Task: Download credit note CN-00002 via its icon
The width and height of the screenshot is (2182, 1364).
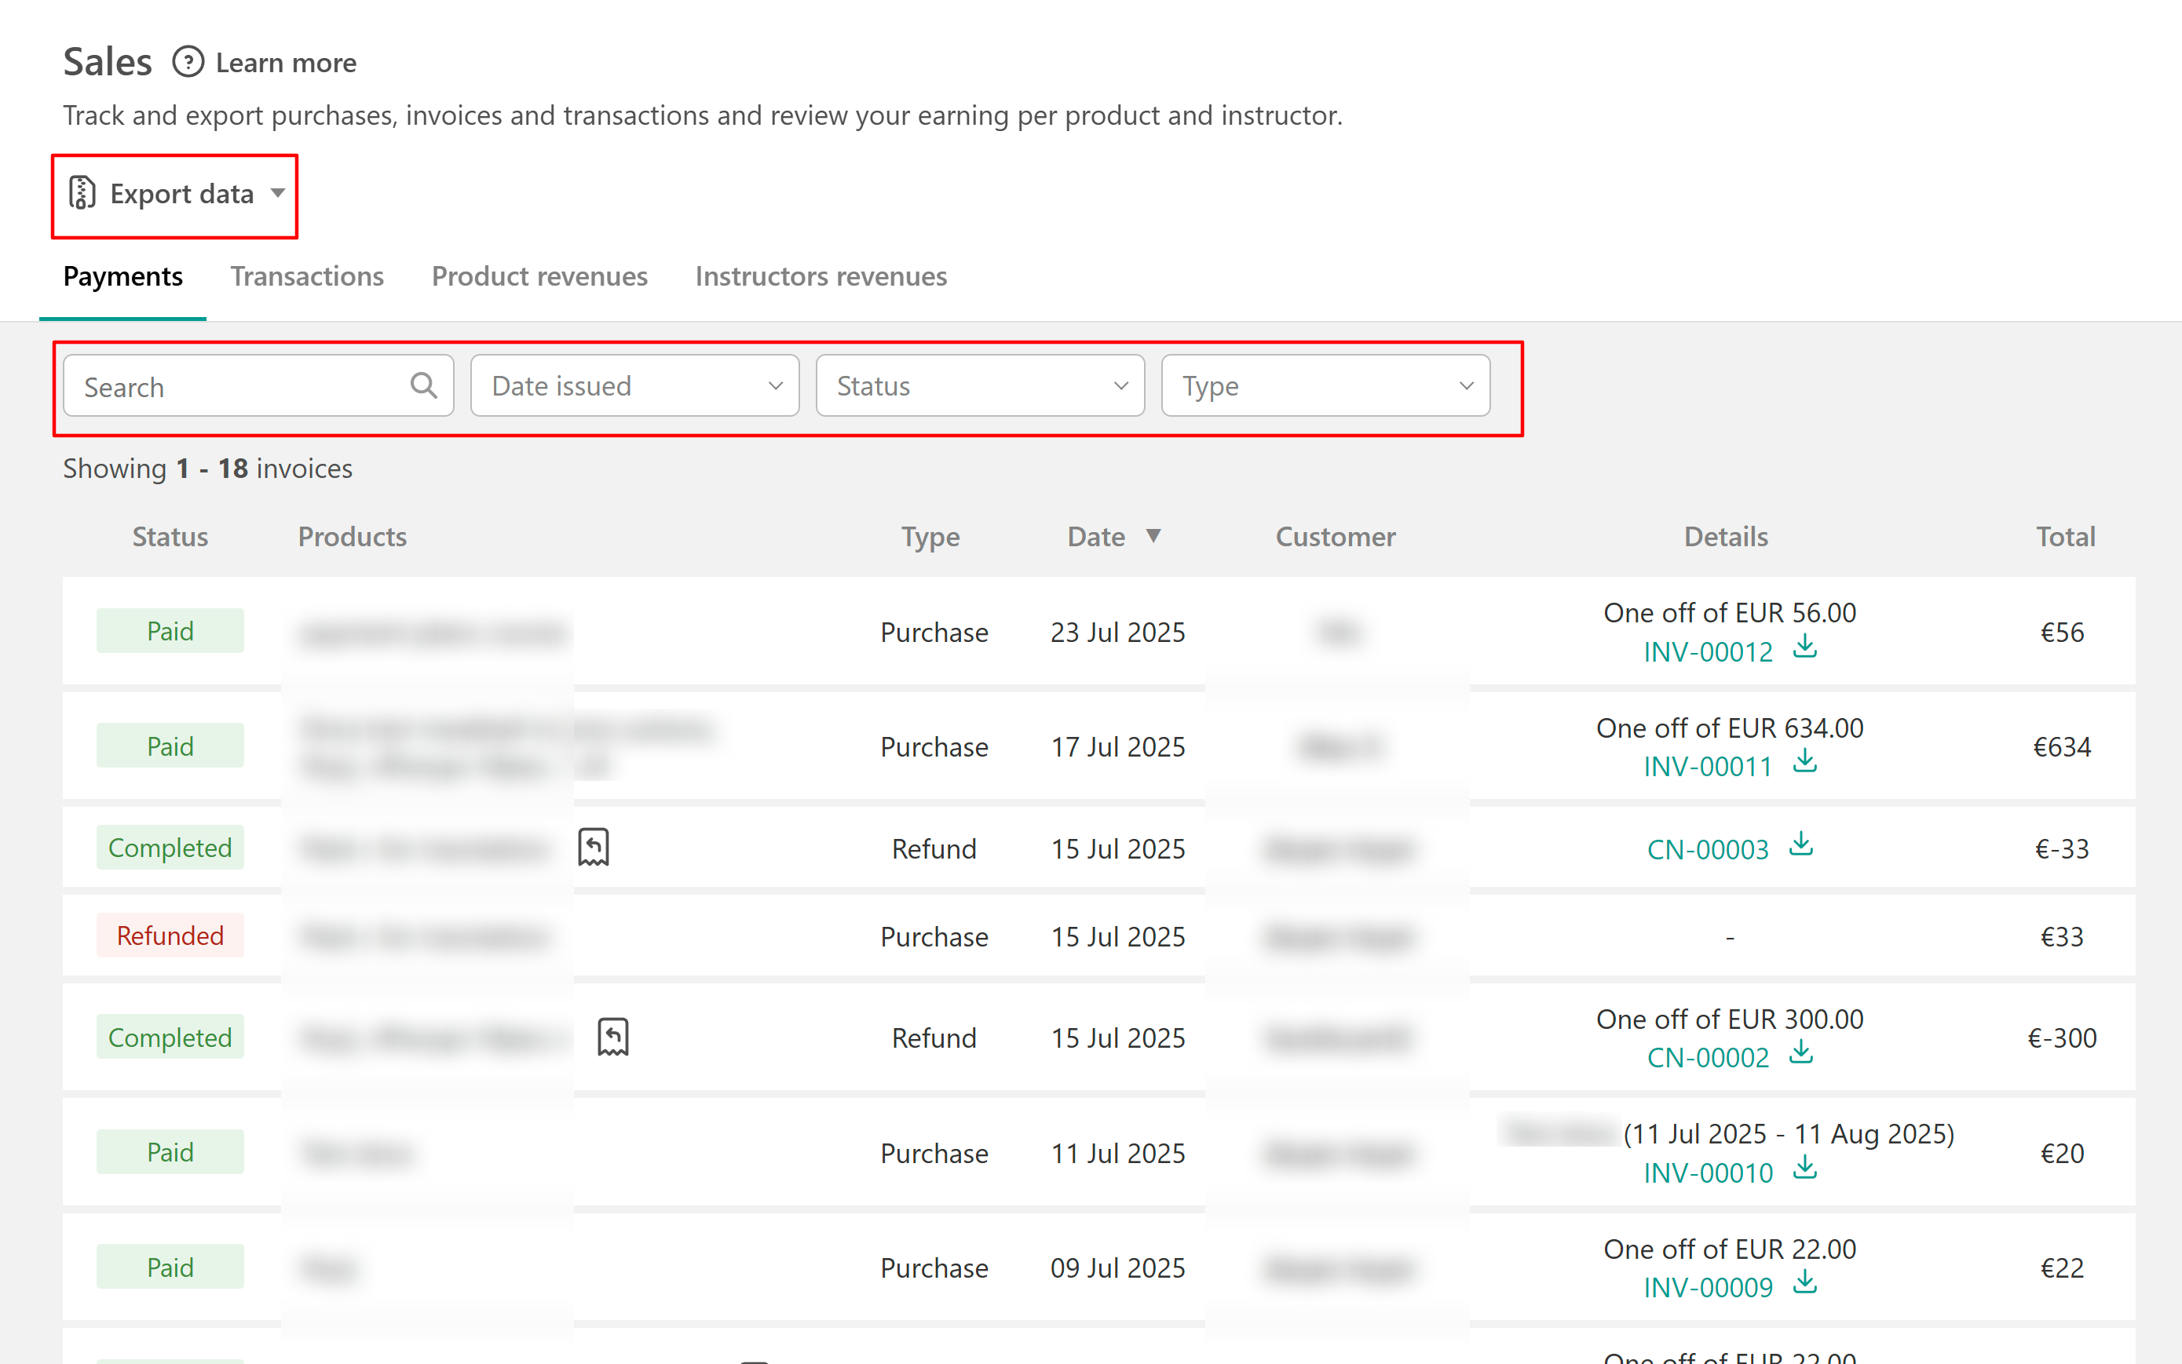Action: click(1800, 1052)
